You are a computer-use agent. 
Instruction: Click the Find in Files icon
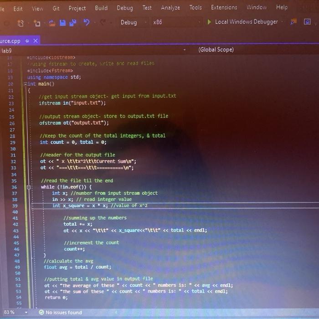pos(293,21)
